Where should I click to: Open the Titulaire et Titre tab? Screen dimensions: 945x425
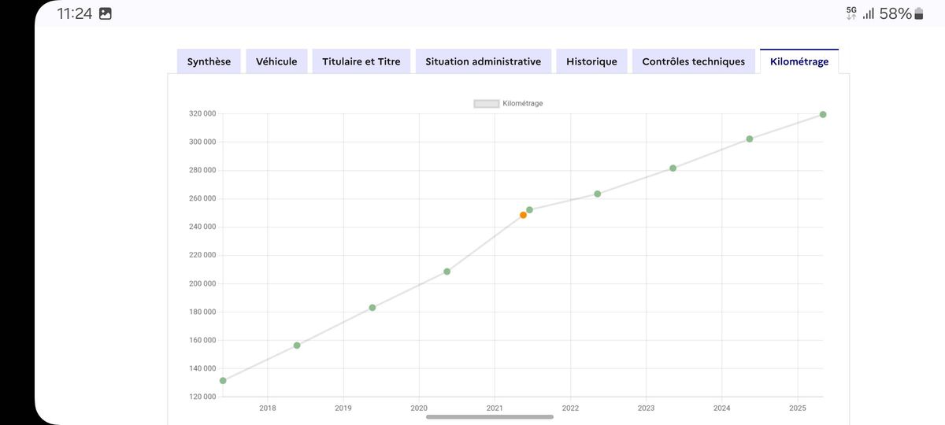361,61
